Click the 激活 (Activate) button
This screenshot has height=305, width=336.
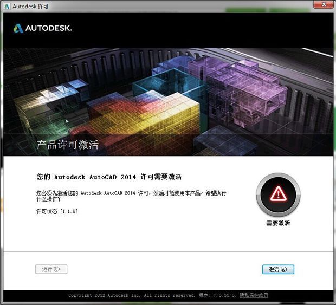[277, 269]
